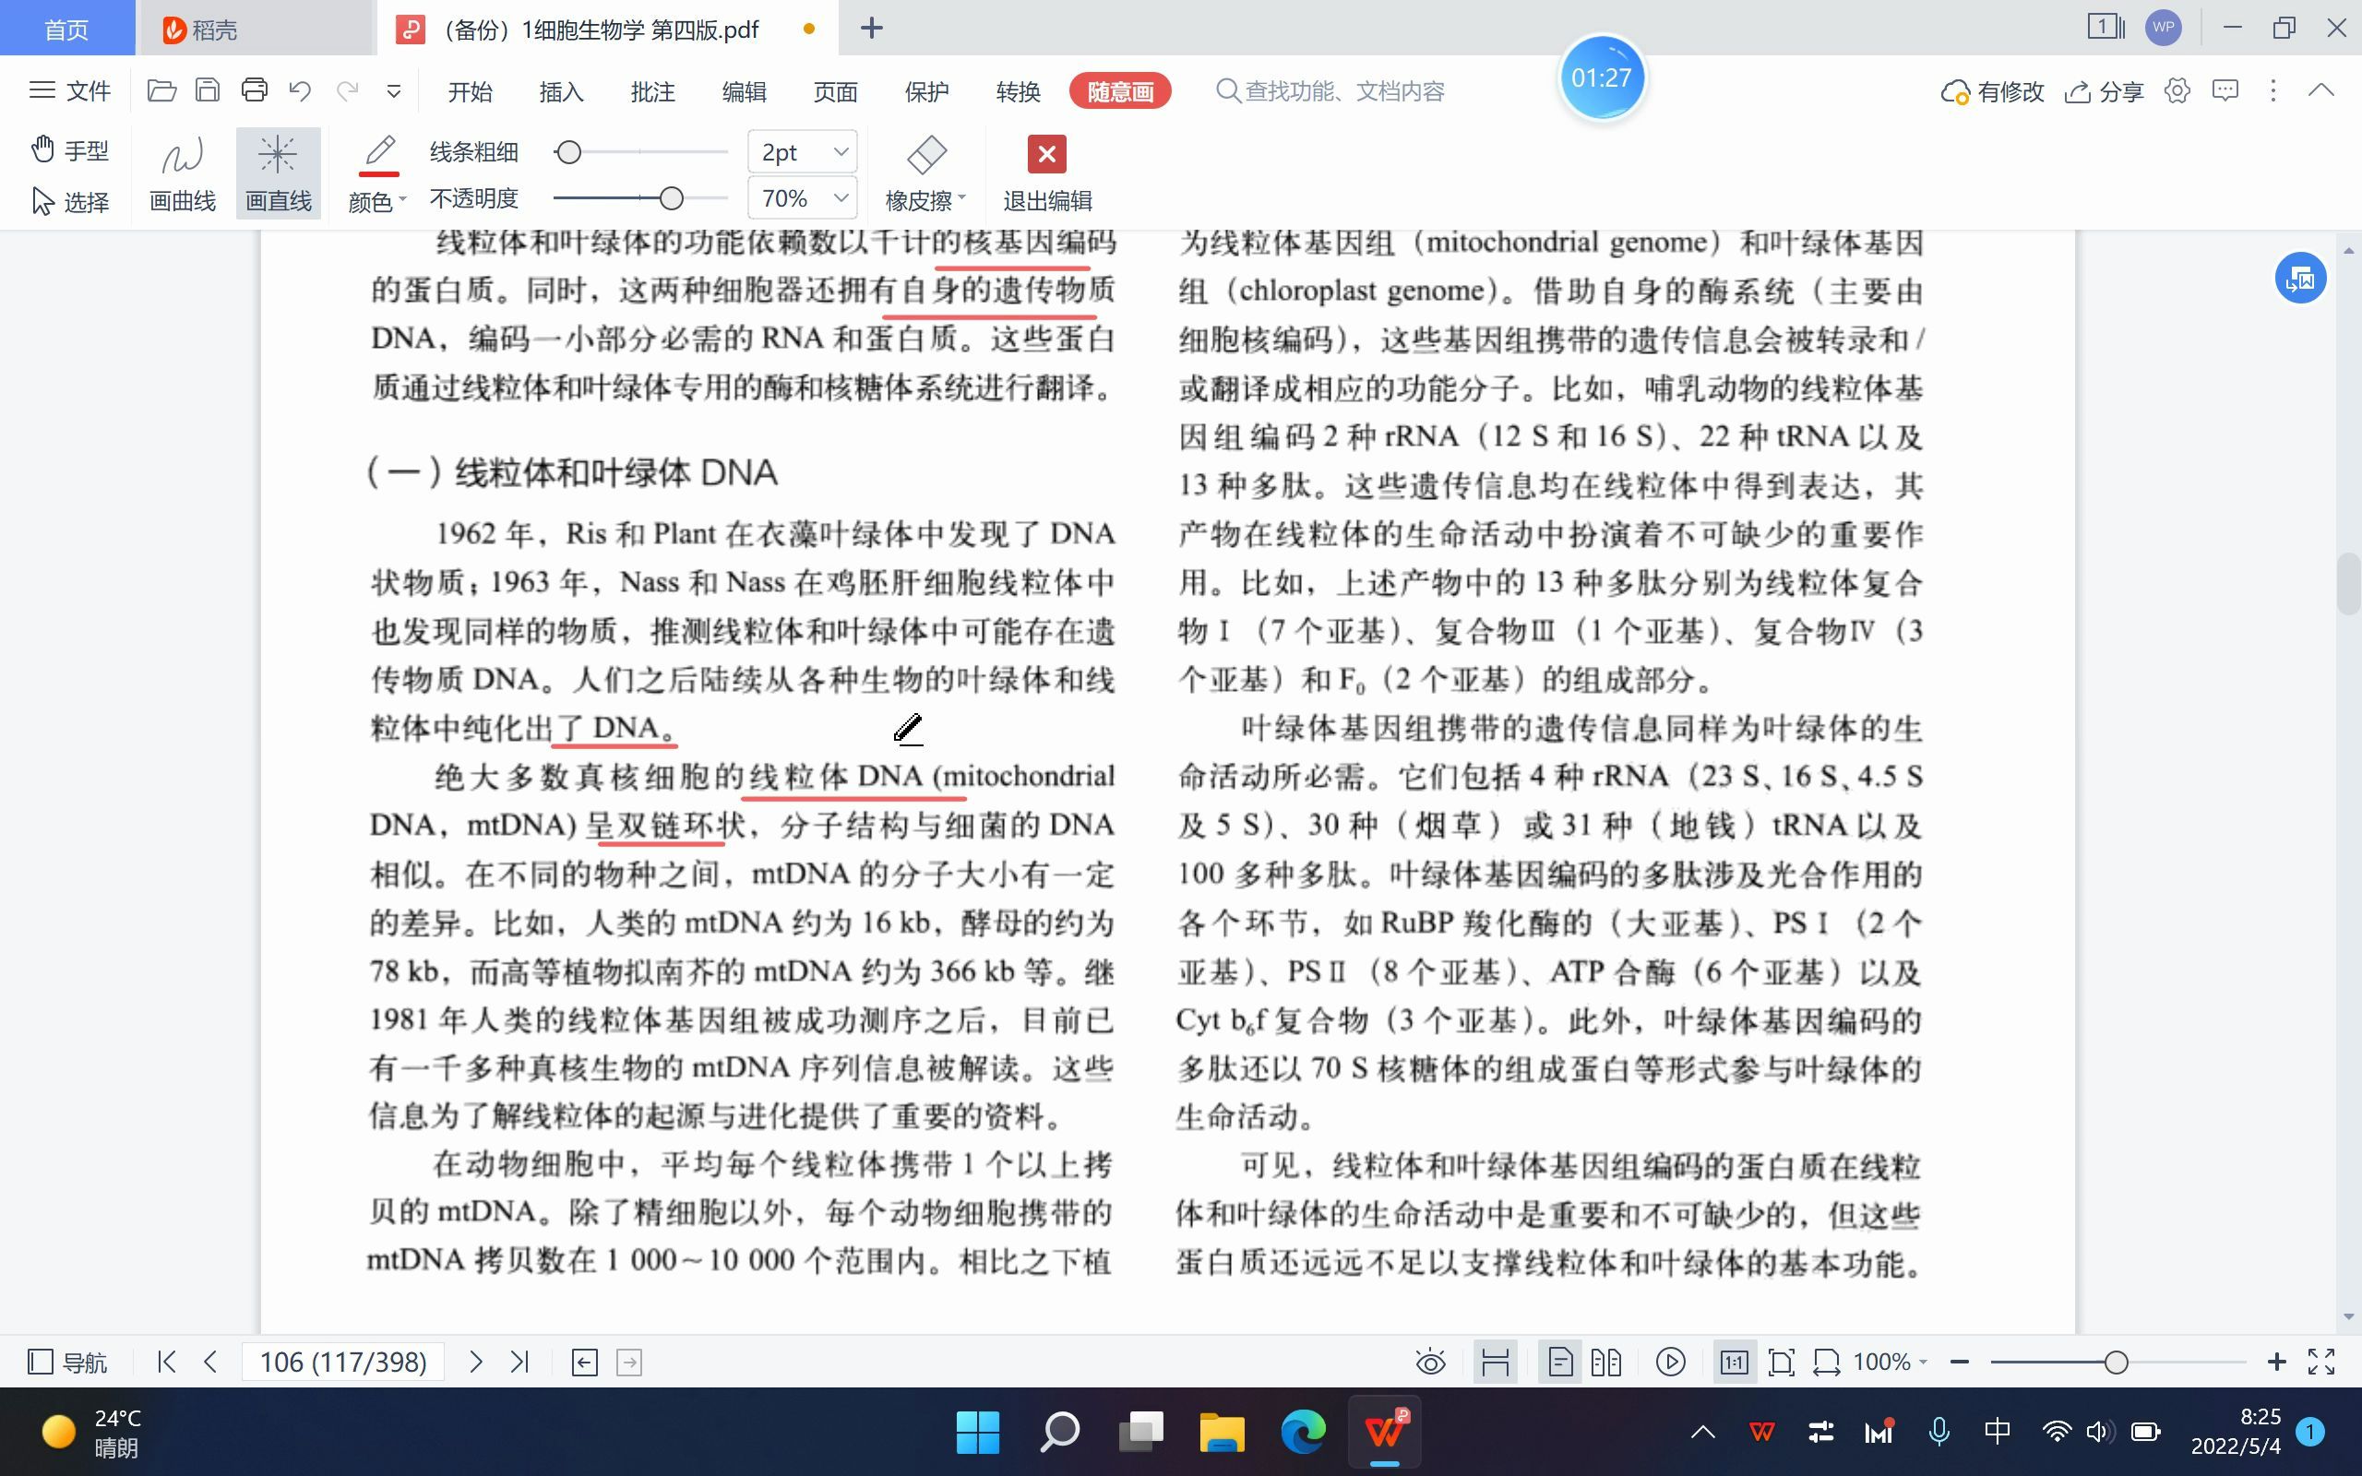Go to next page arrow
Screen dimensions: 2362x1476
pos(475,1362)
